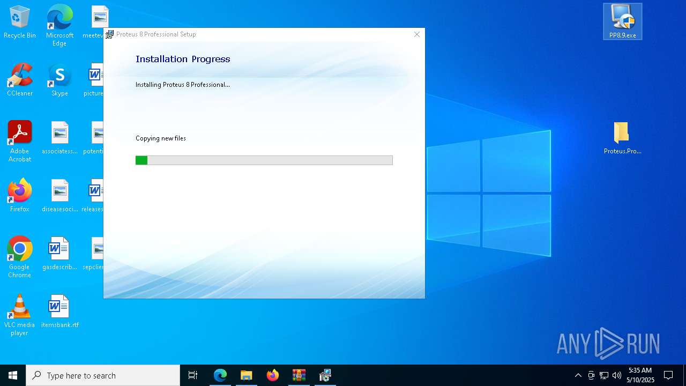Switch to Proteus setup taskbar icon
686x386 pixels.
point(325,375)
